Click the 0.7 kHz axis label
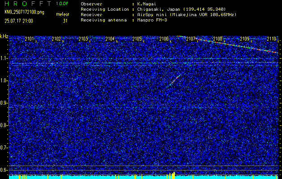 click(4, 148)
